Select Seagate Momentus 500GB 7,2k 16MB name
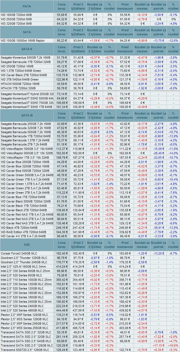180x352 pixels. point(25,58)
